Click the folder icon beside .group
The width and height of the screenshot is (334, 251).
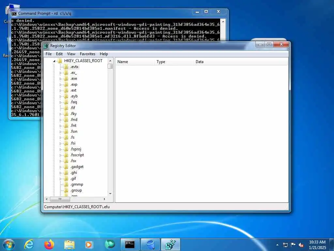tap(66, 191)
